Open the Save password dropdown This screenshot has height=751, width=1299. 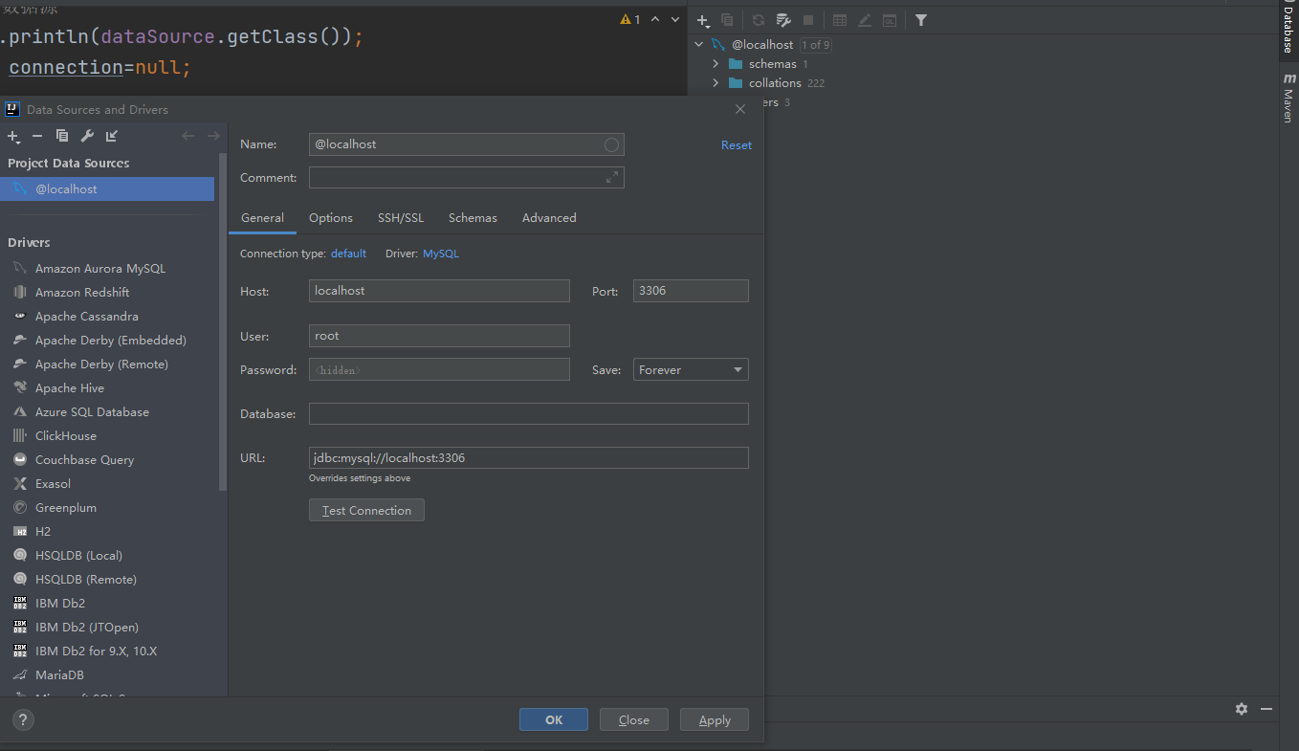691,369
